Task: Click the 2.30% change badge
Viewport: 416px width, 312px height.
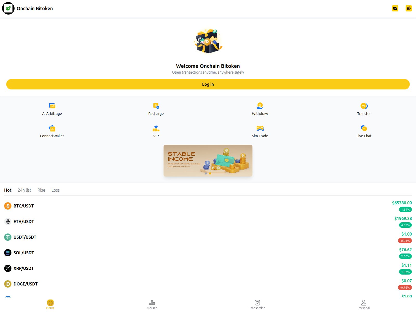Action: [405, 256]
